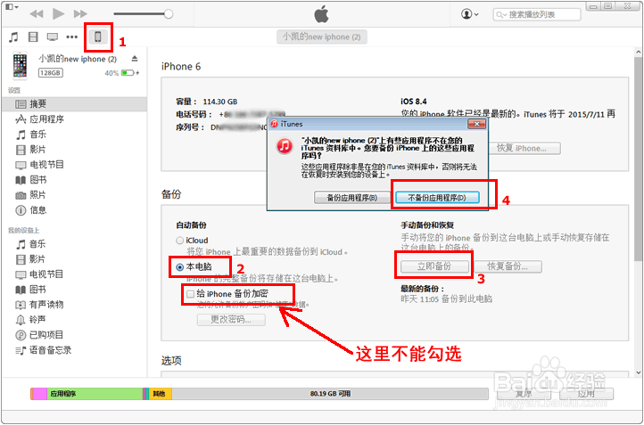644x425 pixels.
Task: Click the 应用程序 storage segment
Action: [x=95, y=394]
